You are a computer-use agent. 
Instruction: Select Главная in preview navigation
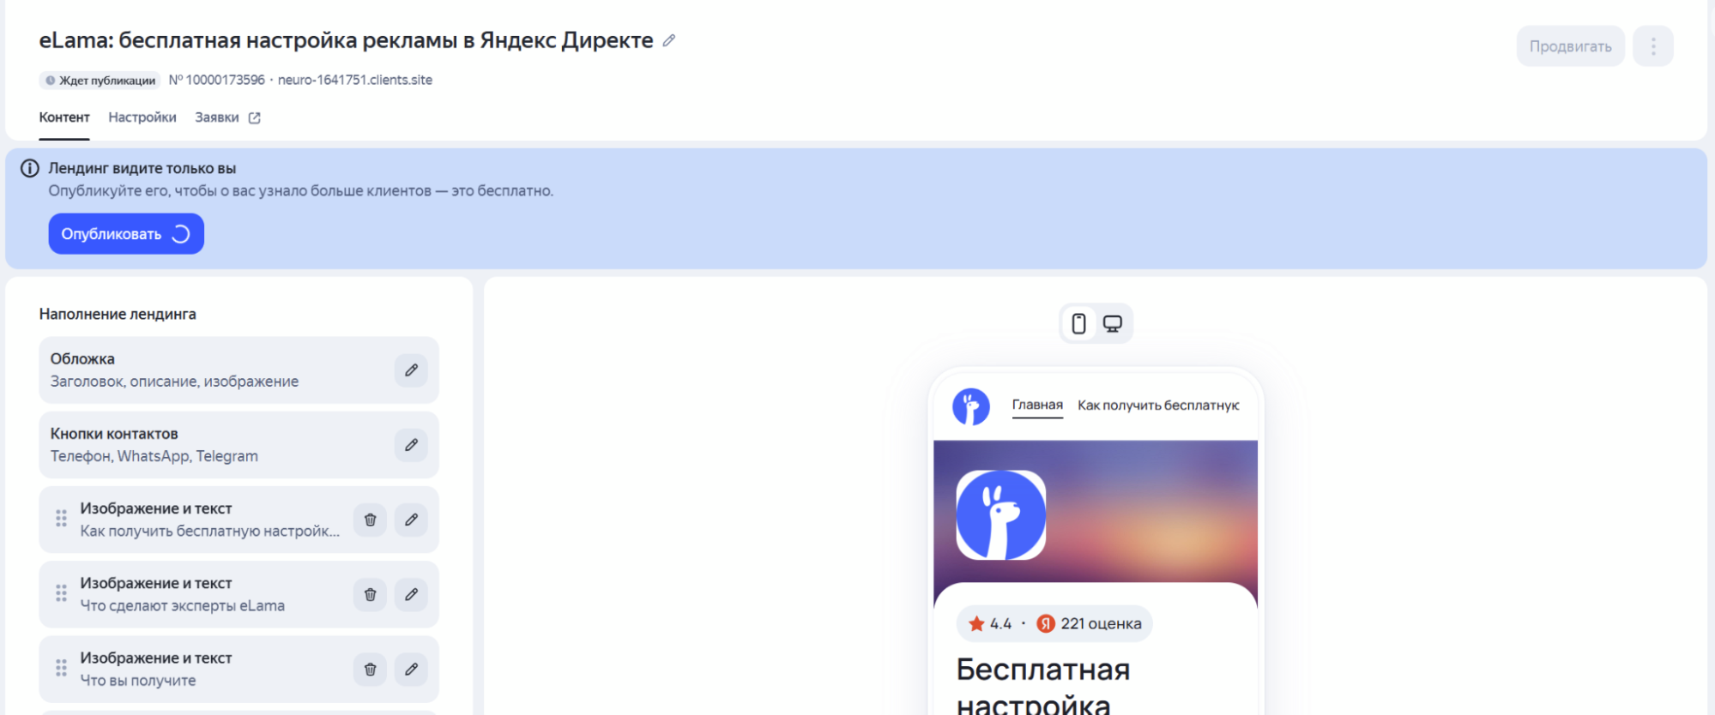(x=1037, y=405)
